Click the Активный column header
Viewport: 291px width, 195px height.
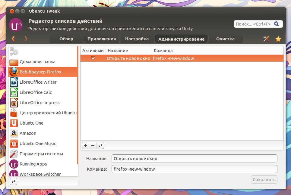pyautogui.click(x=93, y=51)
